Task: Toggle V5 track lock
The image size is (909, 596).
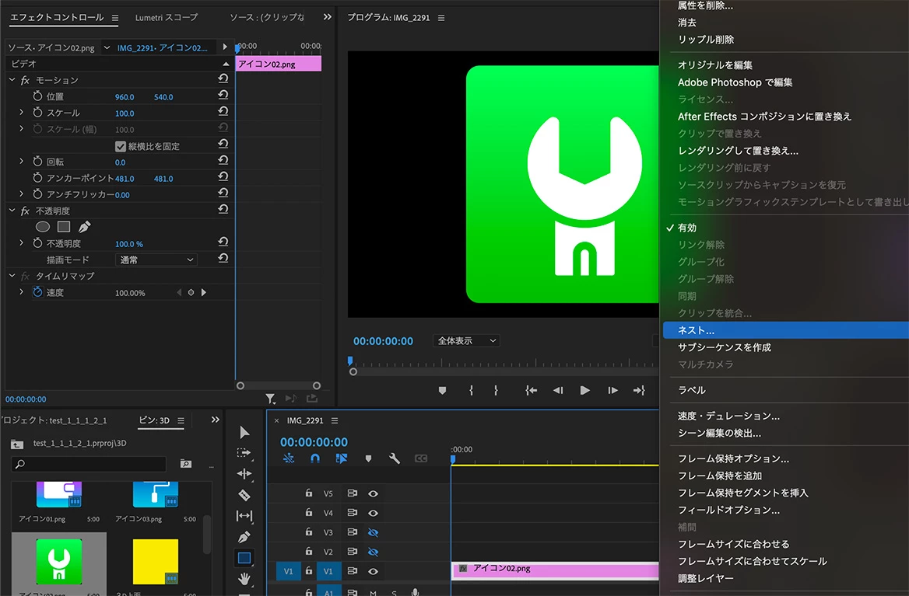Action: (309, 493)
